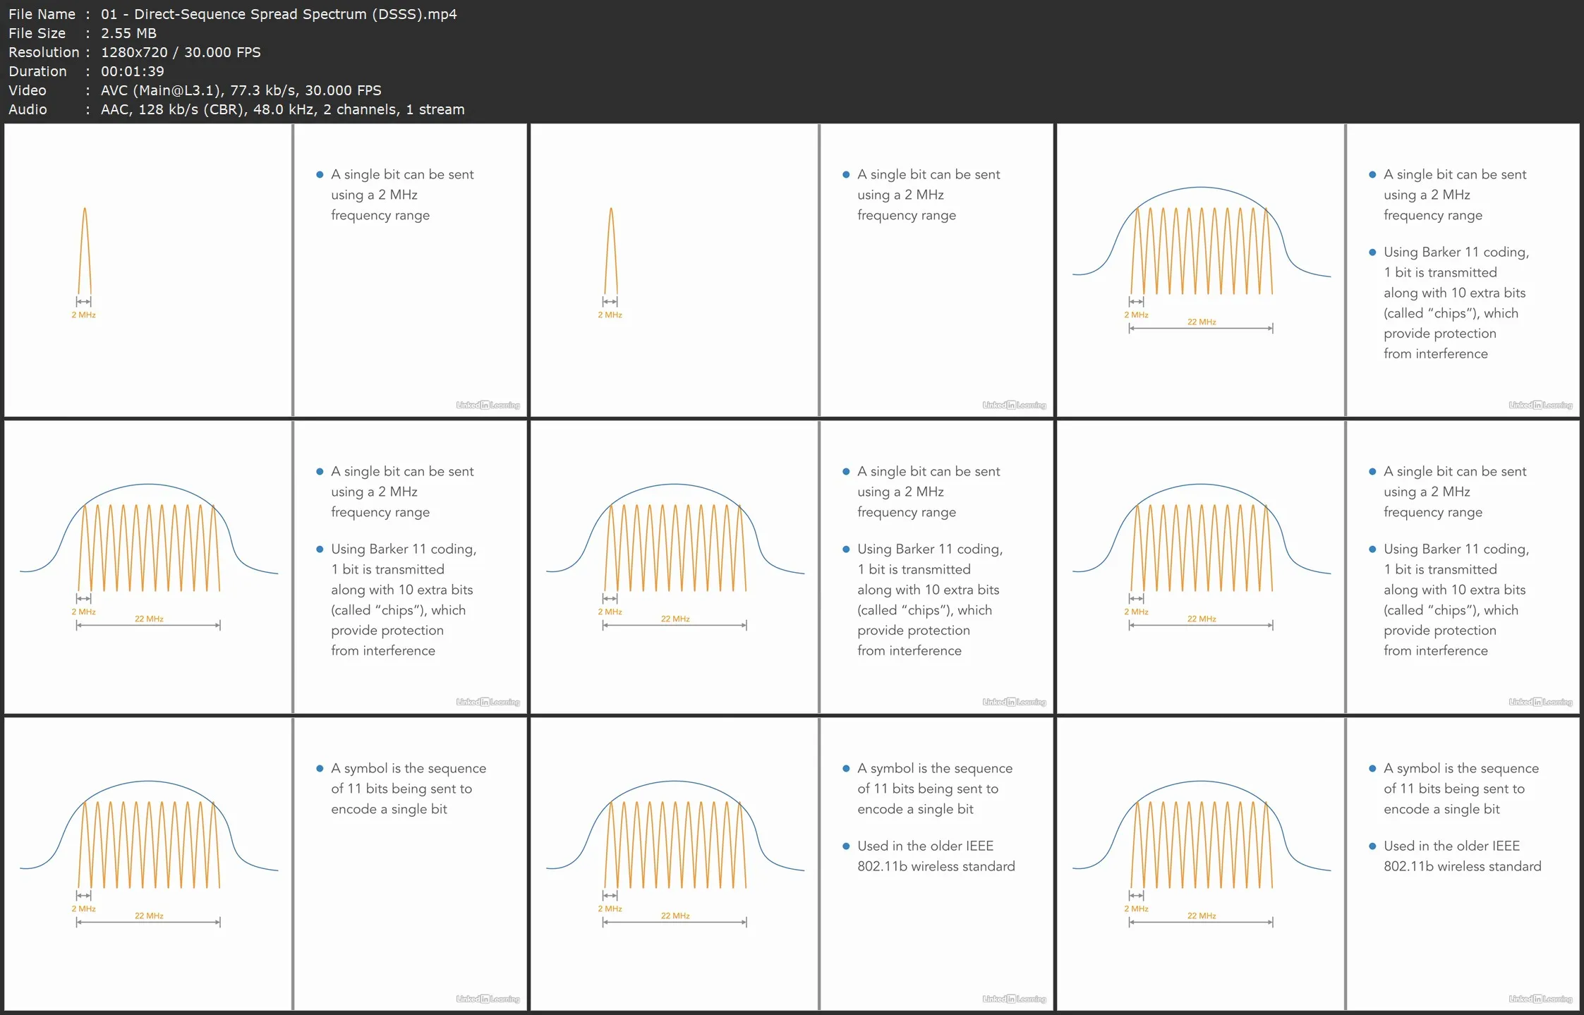Image resolution: width=1584 pixels, height=1015 pixels.
Task: Open the middle-row center thumbnail
Action: pos(792,567)
